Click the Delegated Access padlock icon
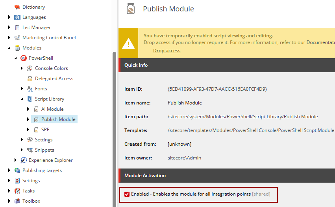335x207 pixels. click(30, 79)
